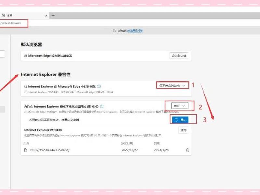Click the Internet Explorer compatibility heading
Screen dimensions: 260x195
tap(45, 74)
